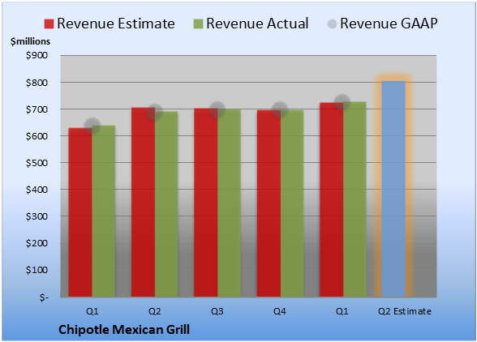Click the '$200' y-axis label

[37, 243]
